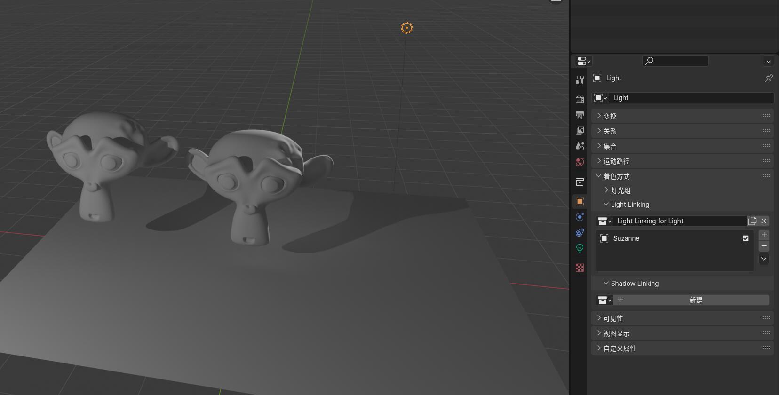Collapse the 着色方式 panel
Viewport: 779px width, 395px height.
[682, 176]
